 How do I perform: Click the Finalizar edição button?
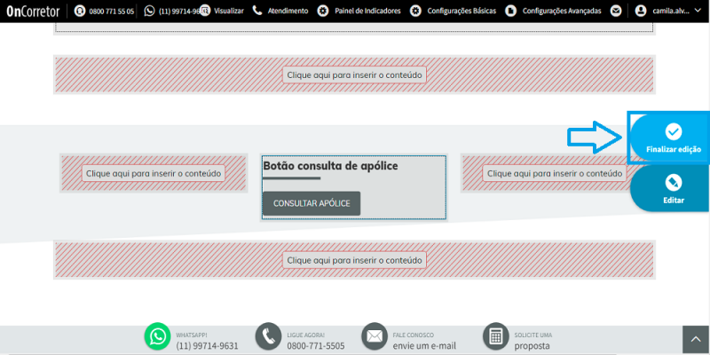point(670,138)
